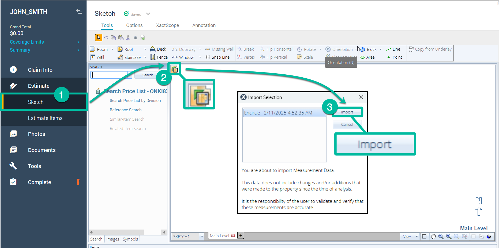Select the Area tool
499x248 pixels.
(x=367, y=57)
